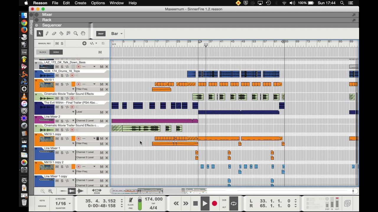Switch to Block mode
This screenshot has height=212, width=378.
[43, 52]
